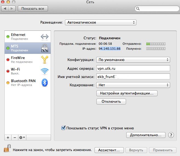Open the Размещение dropdown
The height and width of the screenshot is (156, 180).
coord(101,23)
